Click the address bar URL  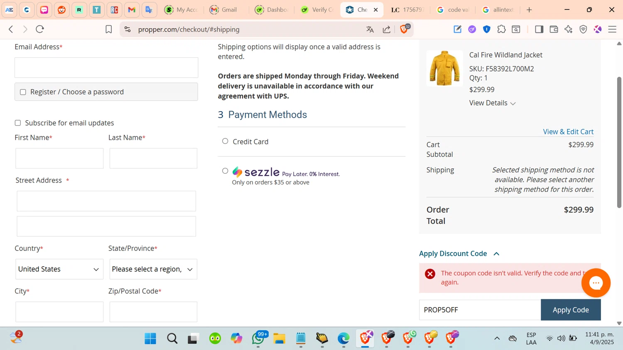(x=189, y=29)
